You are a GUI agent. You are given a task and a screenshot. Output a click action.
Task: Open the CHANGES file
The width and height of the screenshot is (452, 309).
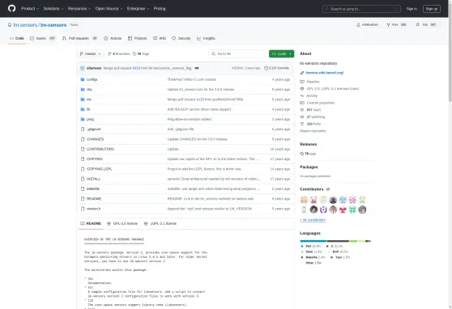click(95, 139)
